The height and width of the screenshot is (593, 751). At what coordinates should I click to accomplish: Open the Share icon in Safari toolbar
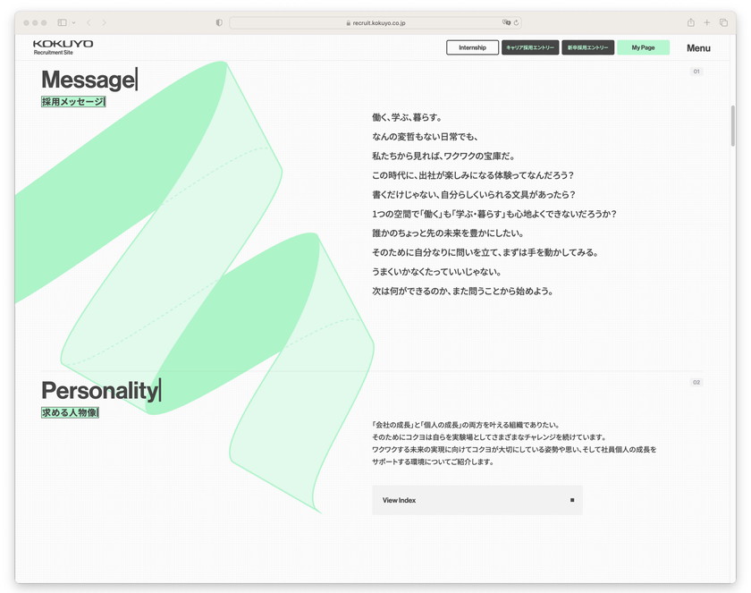[x=690, y=22]
